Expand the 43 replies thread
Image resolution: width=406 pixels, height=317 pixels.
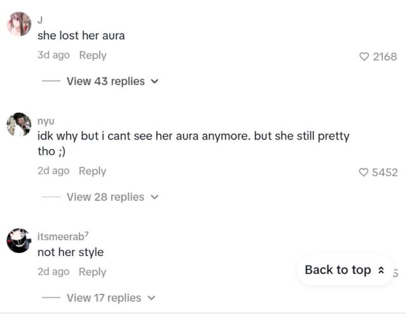click(105, 81)
